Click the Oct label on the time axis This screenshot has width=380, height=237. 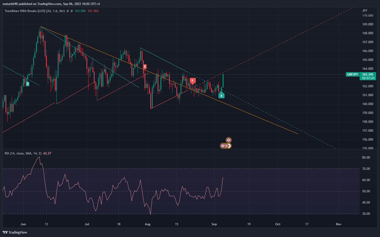tap(278, 224)
